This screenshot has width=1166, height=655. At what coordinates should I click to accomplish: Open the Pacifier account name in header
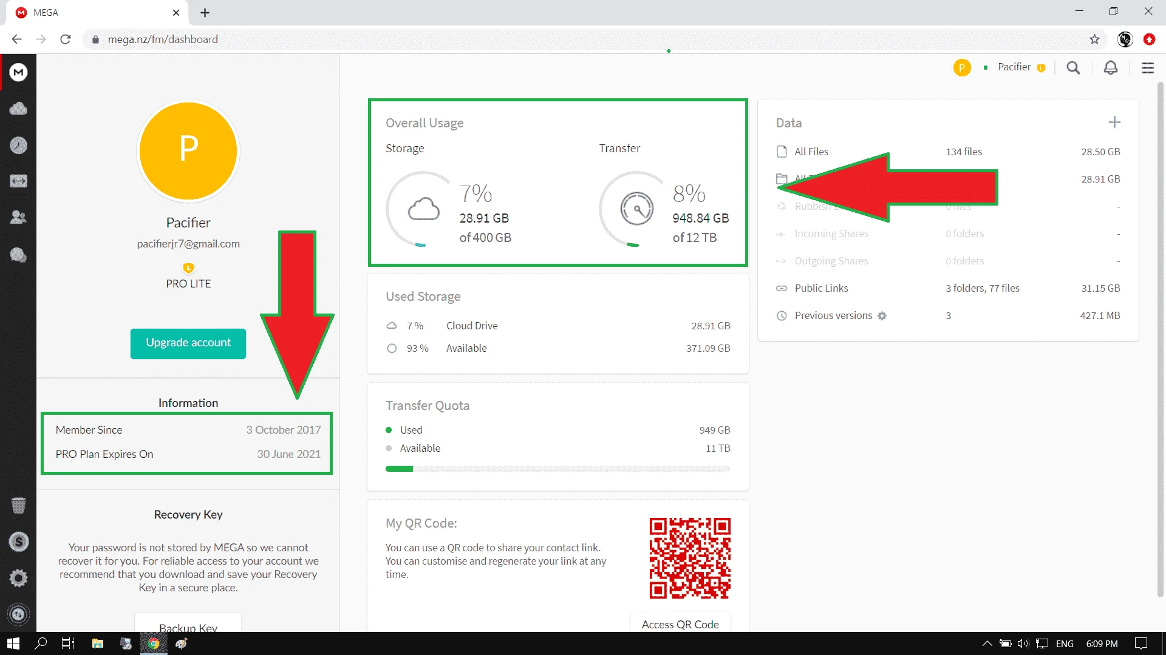coord(1014,67)
